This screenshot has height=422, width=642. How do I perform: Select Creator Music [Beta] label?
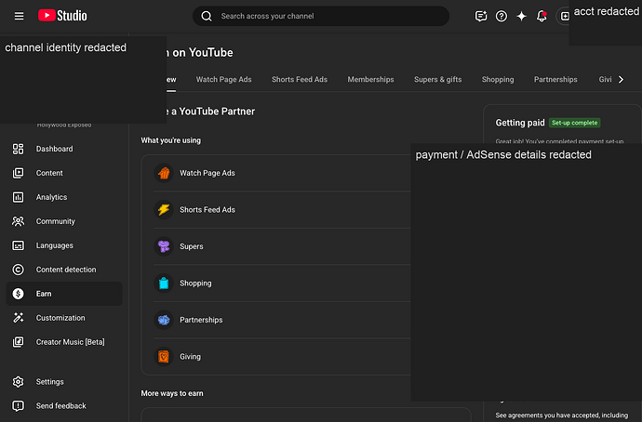pos(71,342)
